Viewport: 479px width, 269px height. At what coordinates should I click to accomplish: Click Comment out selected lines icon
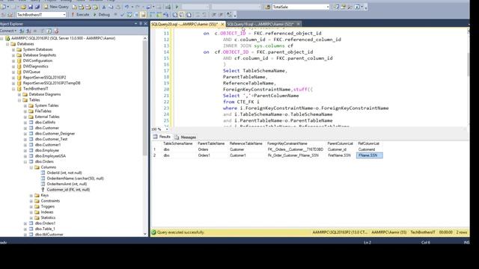[x=198, y=14]
